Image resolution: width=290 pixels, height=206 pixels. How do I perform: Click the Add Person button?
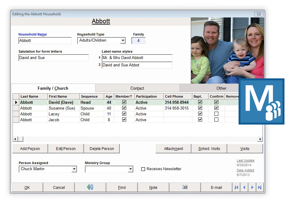point(30,148)
